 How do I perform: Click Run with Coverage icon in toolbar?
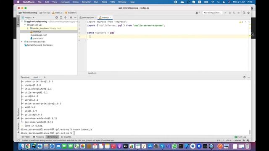[x=234, y=13]
